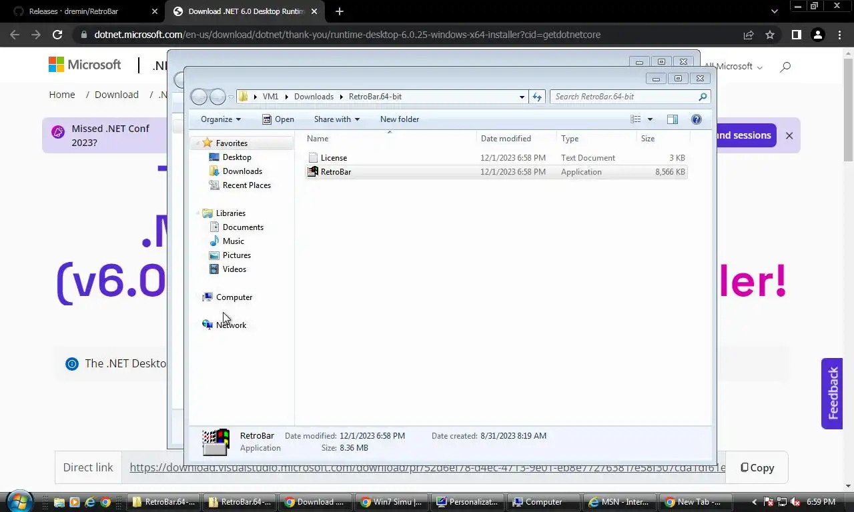This screenshot has height=512, width=854.
Task: Create a New folder
Action: (x=400, y=119)
